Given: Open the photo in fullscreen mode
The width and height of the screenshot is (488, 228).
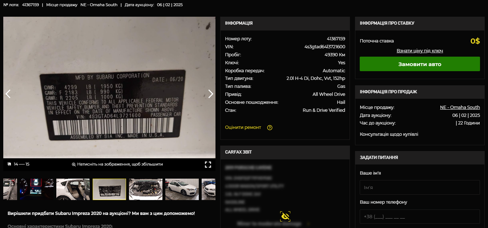Looking at the screenshot, I should 208,164.
